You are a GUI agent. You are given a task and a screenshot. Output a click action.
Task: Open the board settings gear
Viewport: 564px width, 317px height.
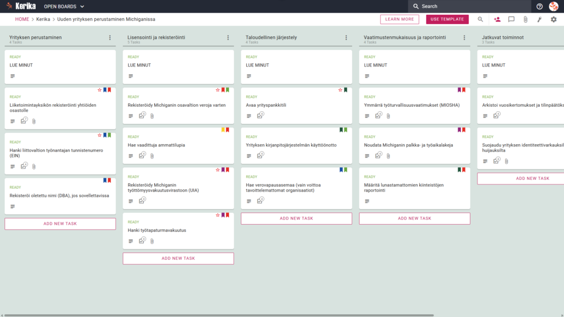click(x=554, y=19)
